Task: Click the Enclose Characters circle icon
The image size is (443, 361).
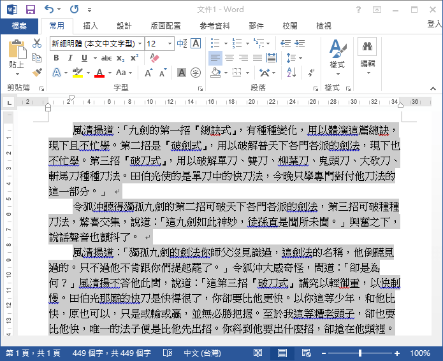Action: point(196,73)
